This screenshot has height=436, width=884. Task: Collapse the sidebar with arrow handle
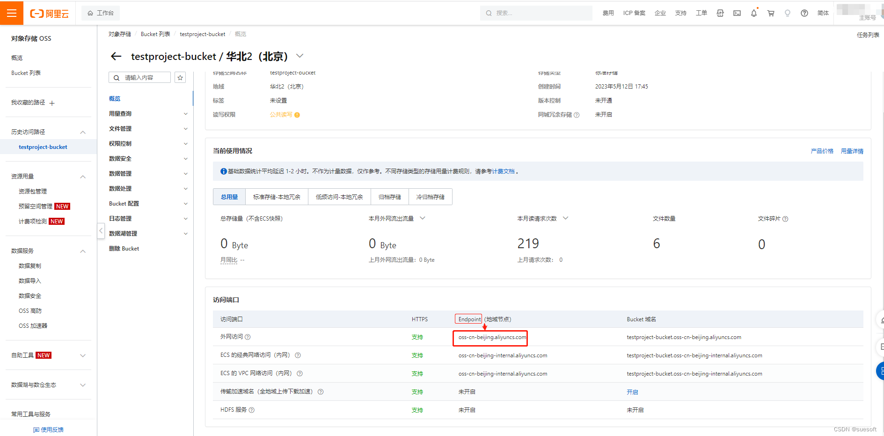click(101, 230)
